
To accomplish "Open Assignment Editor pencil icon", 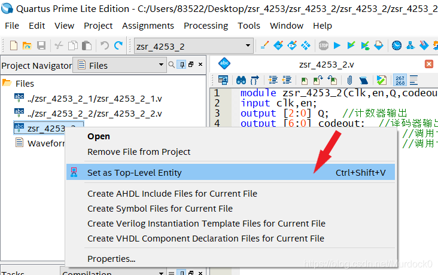I will [x=264, y=45].
